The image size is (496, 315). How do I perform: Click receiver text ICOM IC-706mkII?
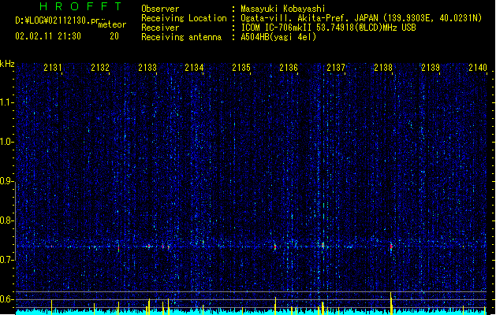277,28
